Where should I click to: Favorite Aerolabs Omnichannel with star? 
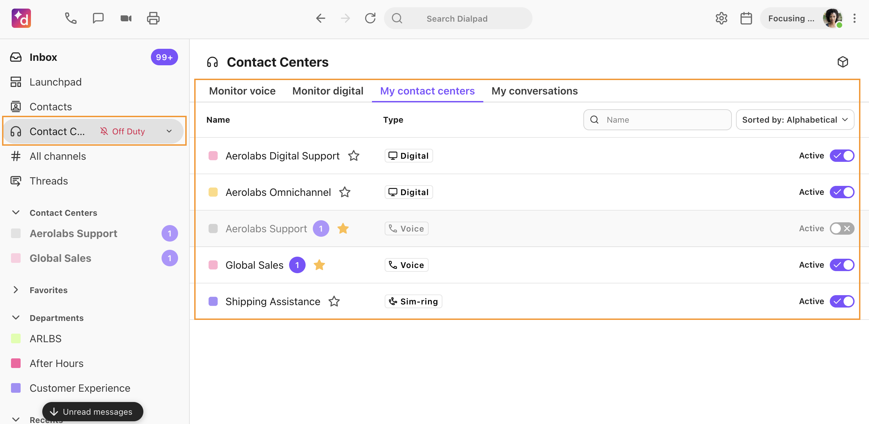click(x=345, y=192)
